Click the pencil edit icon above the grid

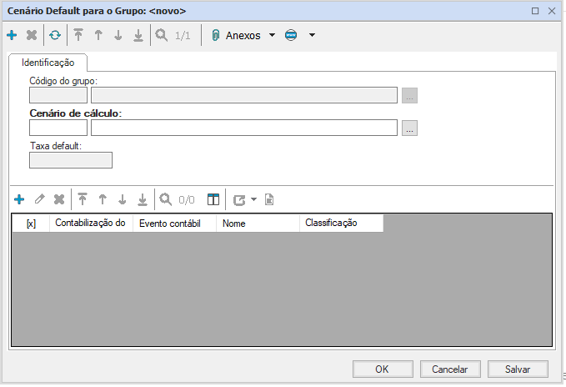click(x=39, y=199)
